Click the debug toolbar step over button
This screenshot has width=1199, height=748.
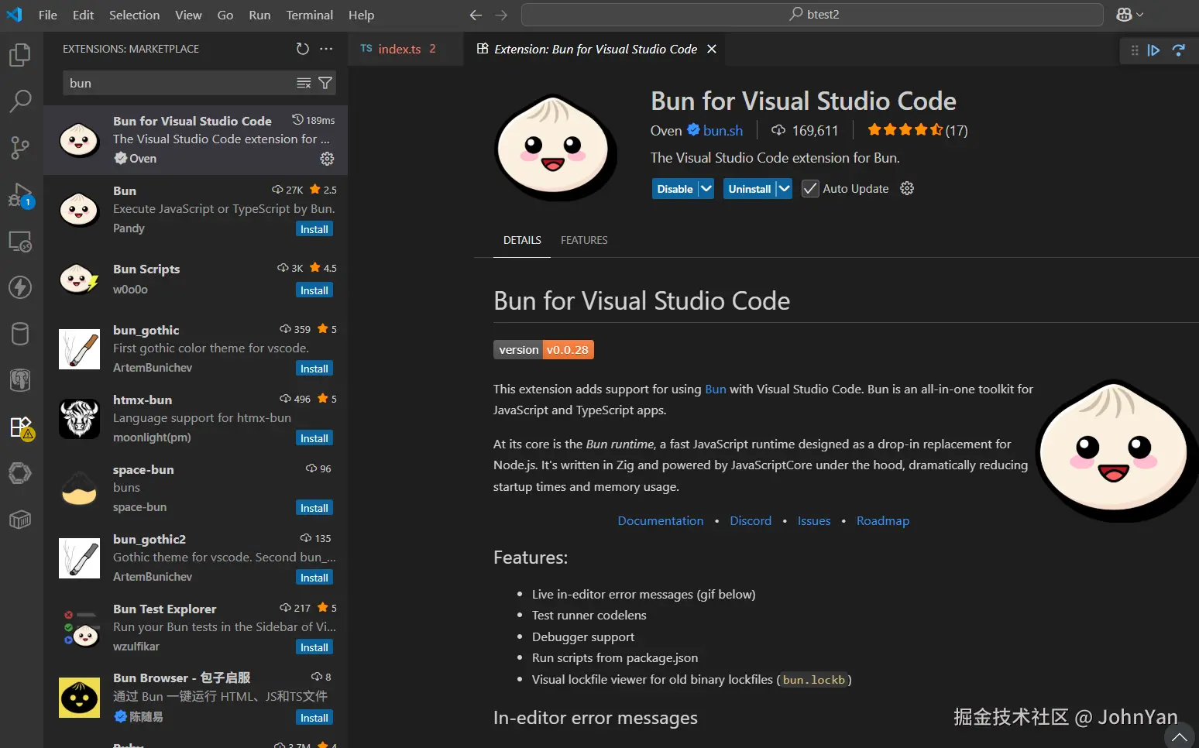click(1178, 50)
